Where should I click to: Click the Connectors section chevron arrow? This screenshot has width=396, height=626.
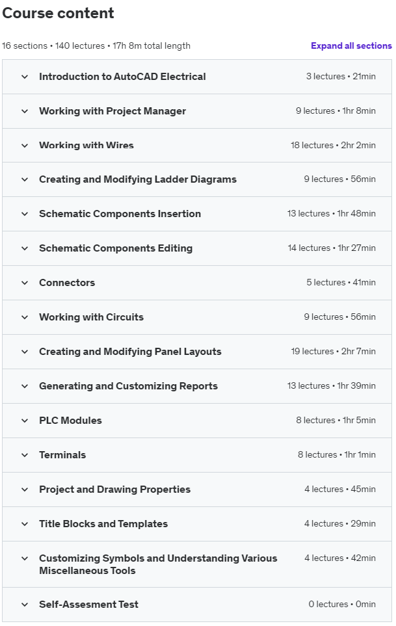pos(25,283)
